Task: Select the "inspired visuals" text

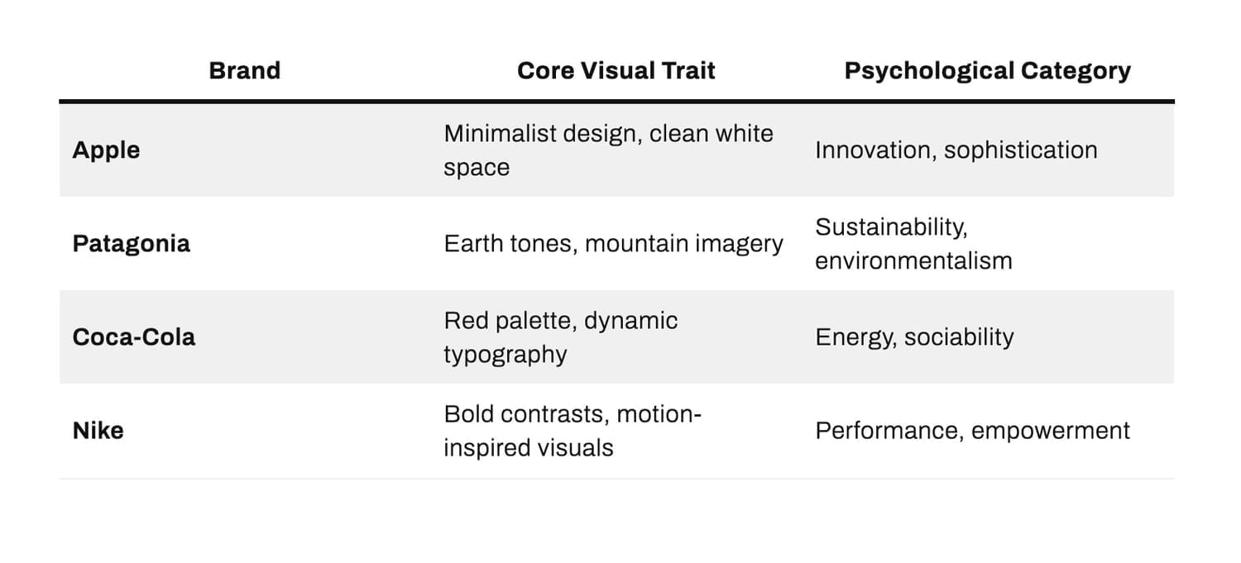Action: (x=528, y=448)
